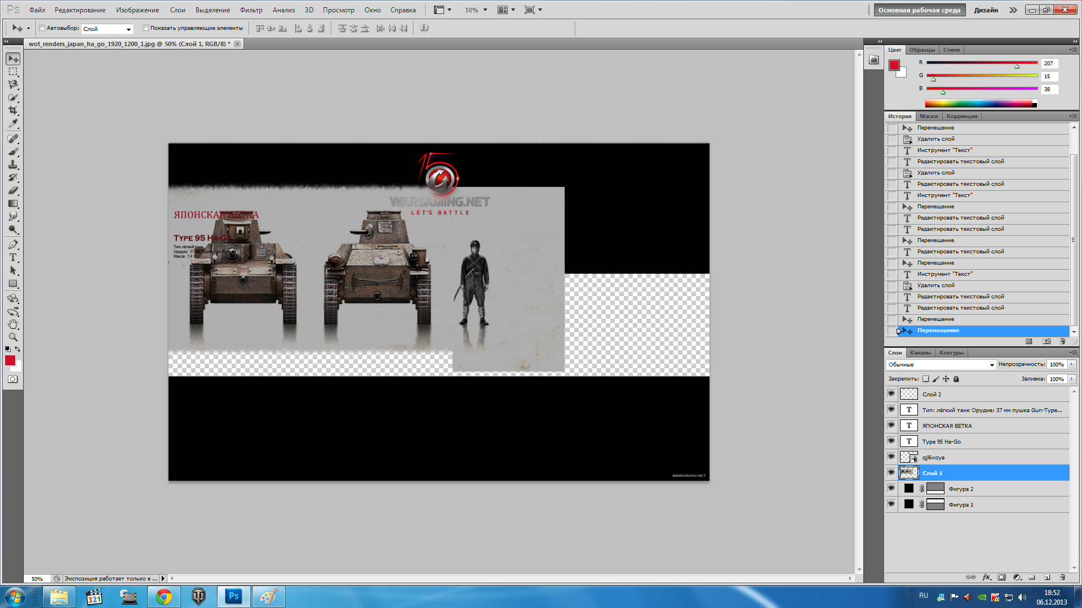Viewport: 1082px width, 608px height.
Task: Select the Clone Stamp tool
Action: [13, 164]
